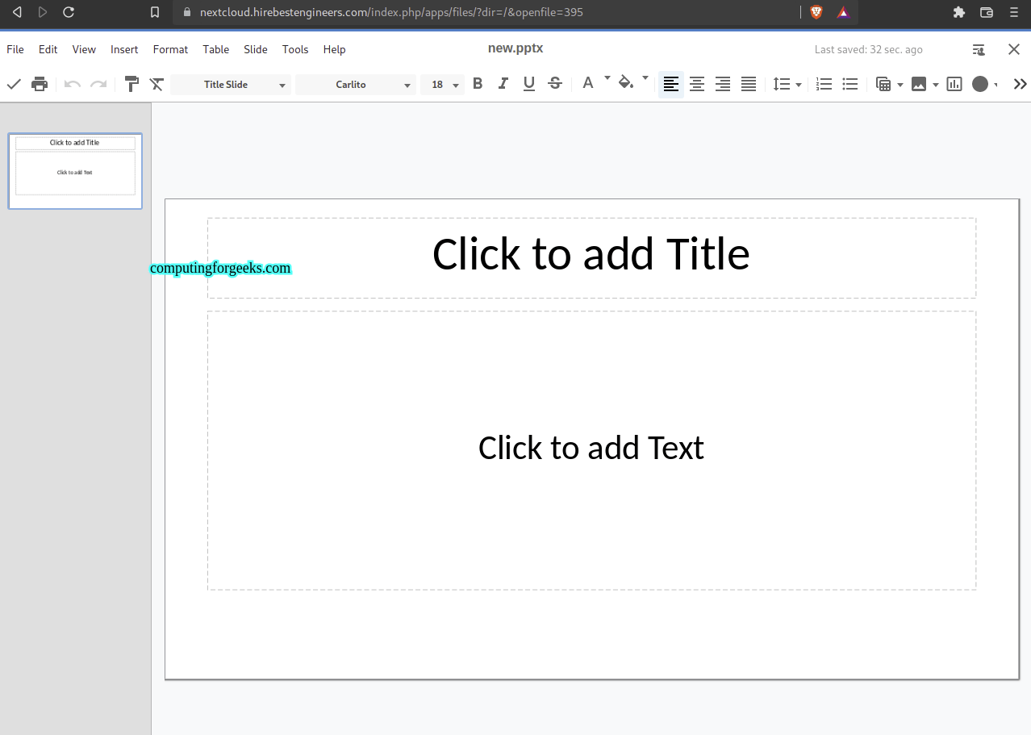
Task: Apply italic formatting
Action: pos(503,84)
